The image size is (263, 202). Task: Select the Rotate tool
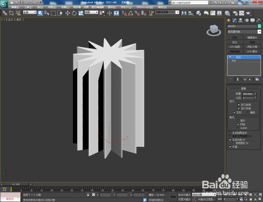74,13
